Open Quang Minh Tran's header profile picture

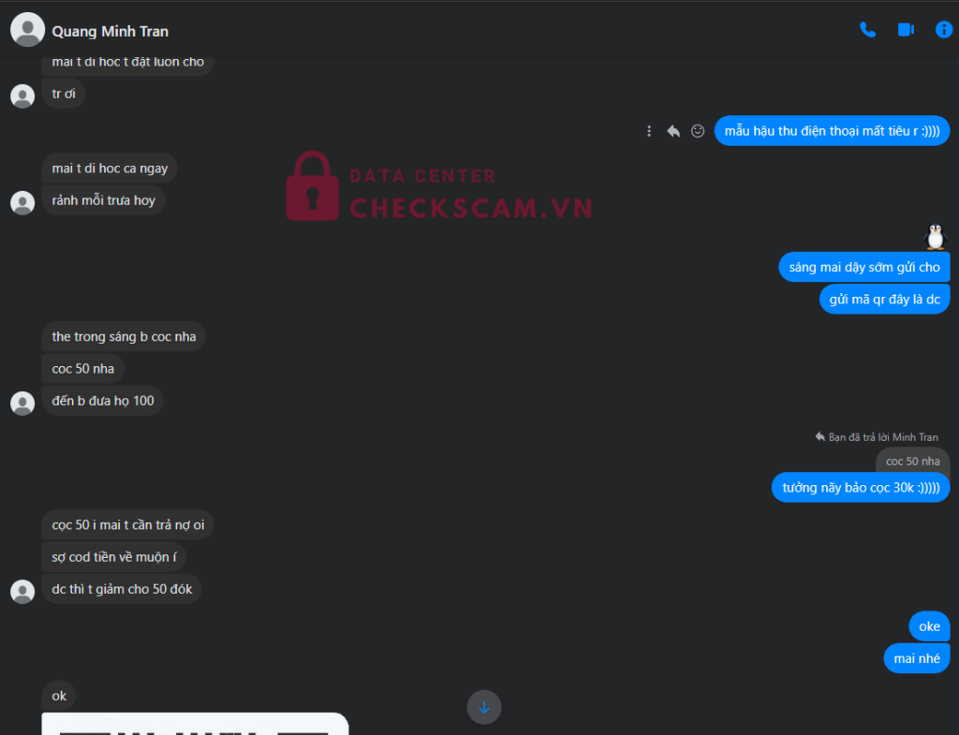27,29
